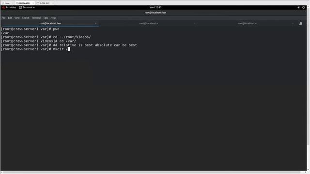
Task: Switch to the third root@localhost:~ terminal tab
Action: (247, 23)
